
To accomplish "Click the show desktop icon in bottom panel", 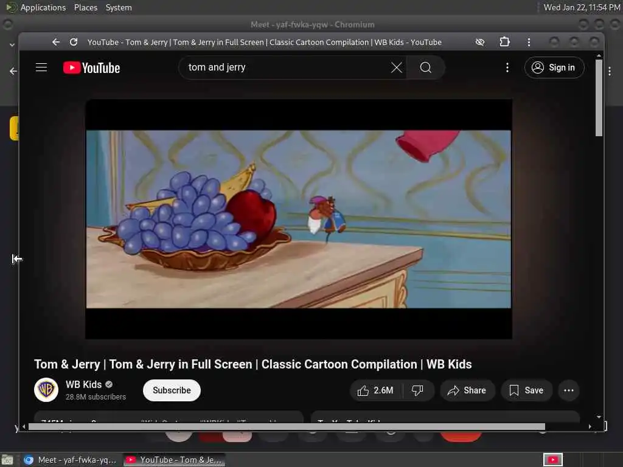I will click(x=7, y=460).
